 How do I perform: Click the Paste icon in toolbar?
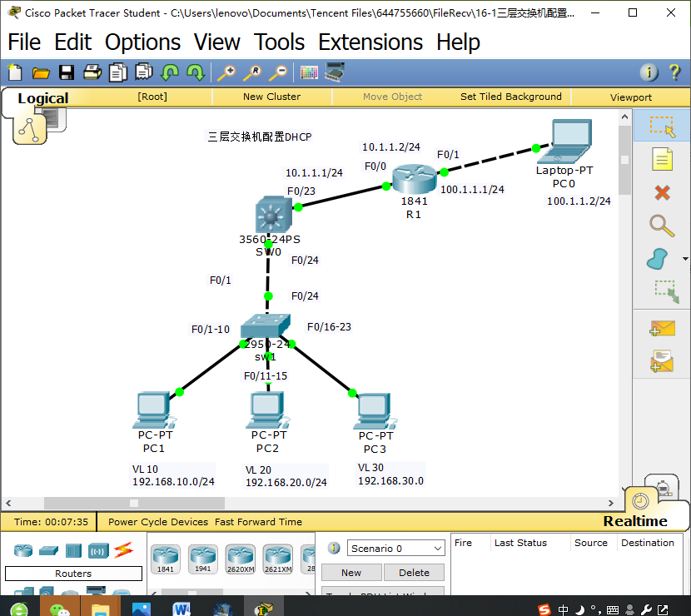click(x=144, y=72)
